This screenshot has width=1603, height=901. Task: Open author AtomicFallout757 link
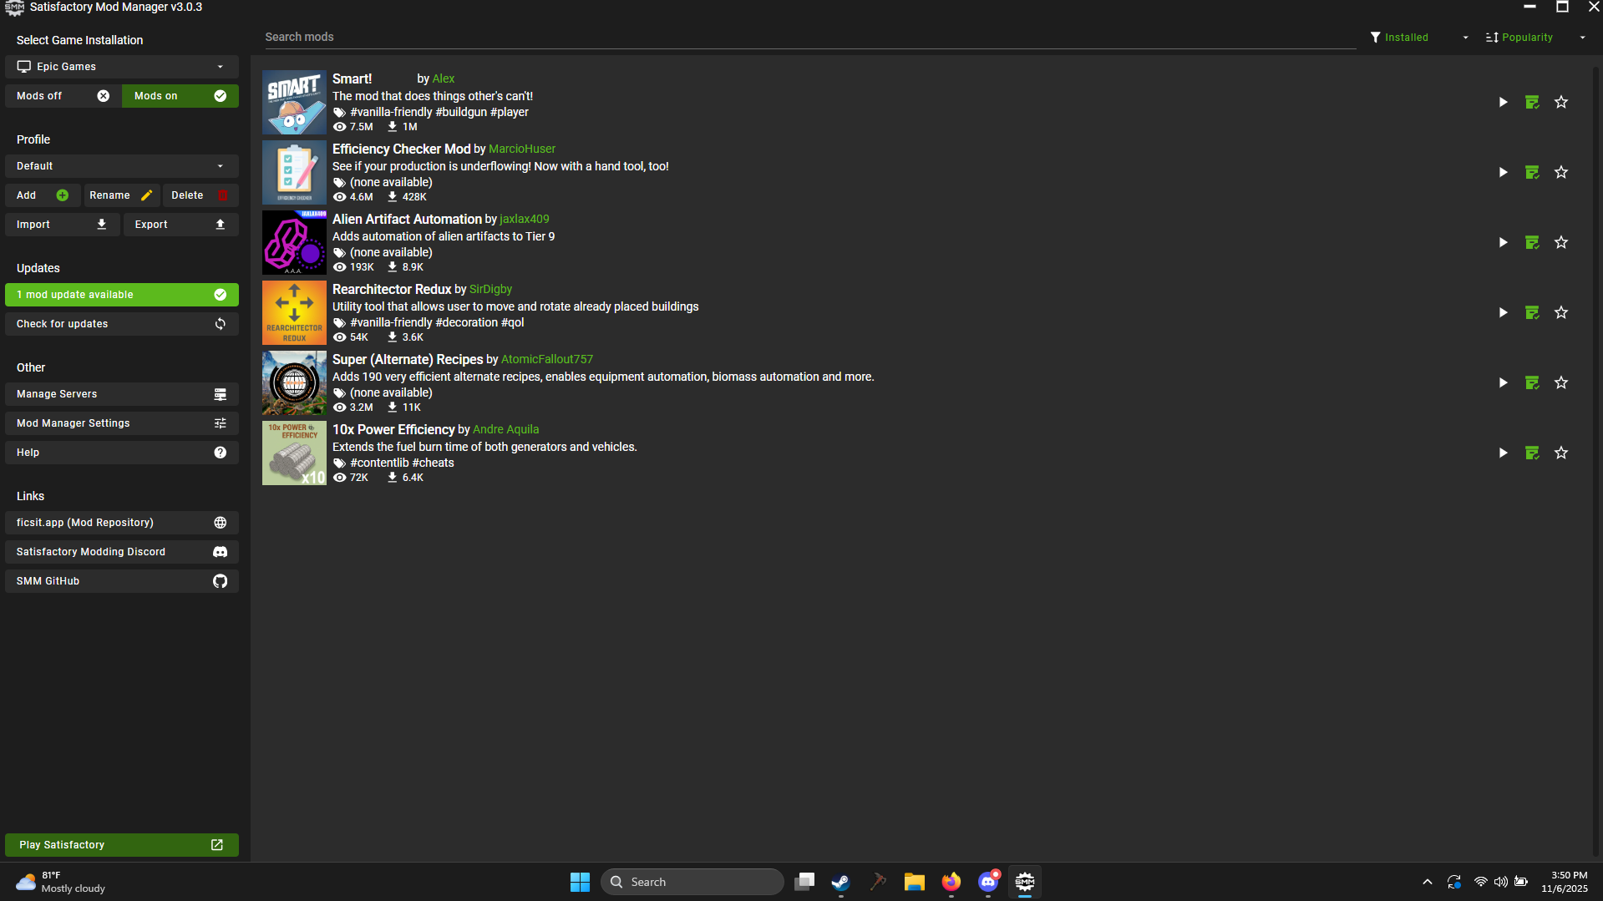tap(547, 359)
